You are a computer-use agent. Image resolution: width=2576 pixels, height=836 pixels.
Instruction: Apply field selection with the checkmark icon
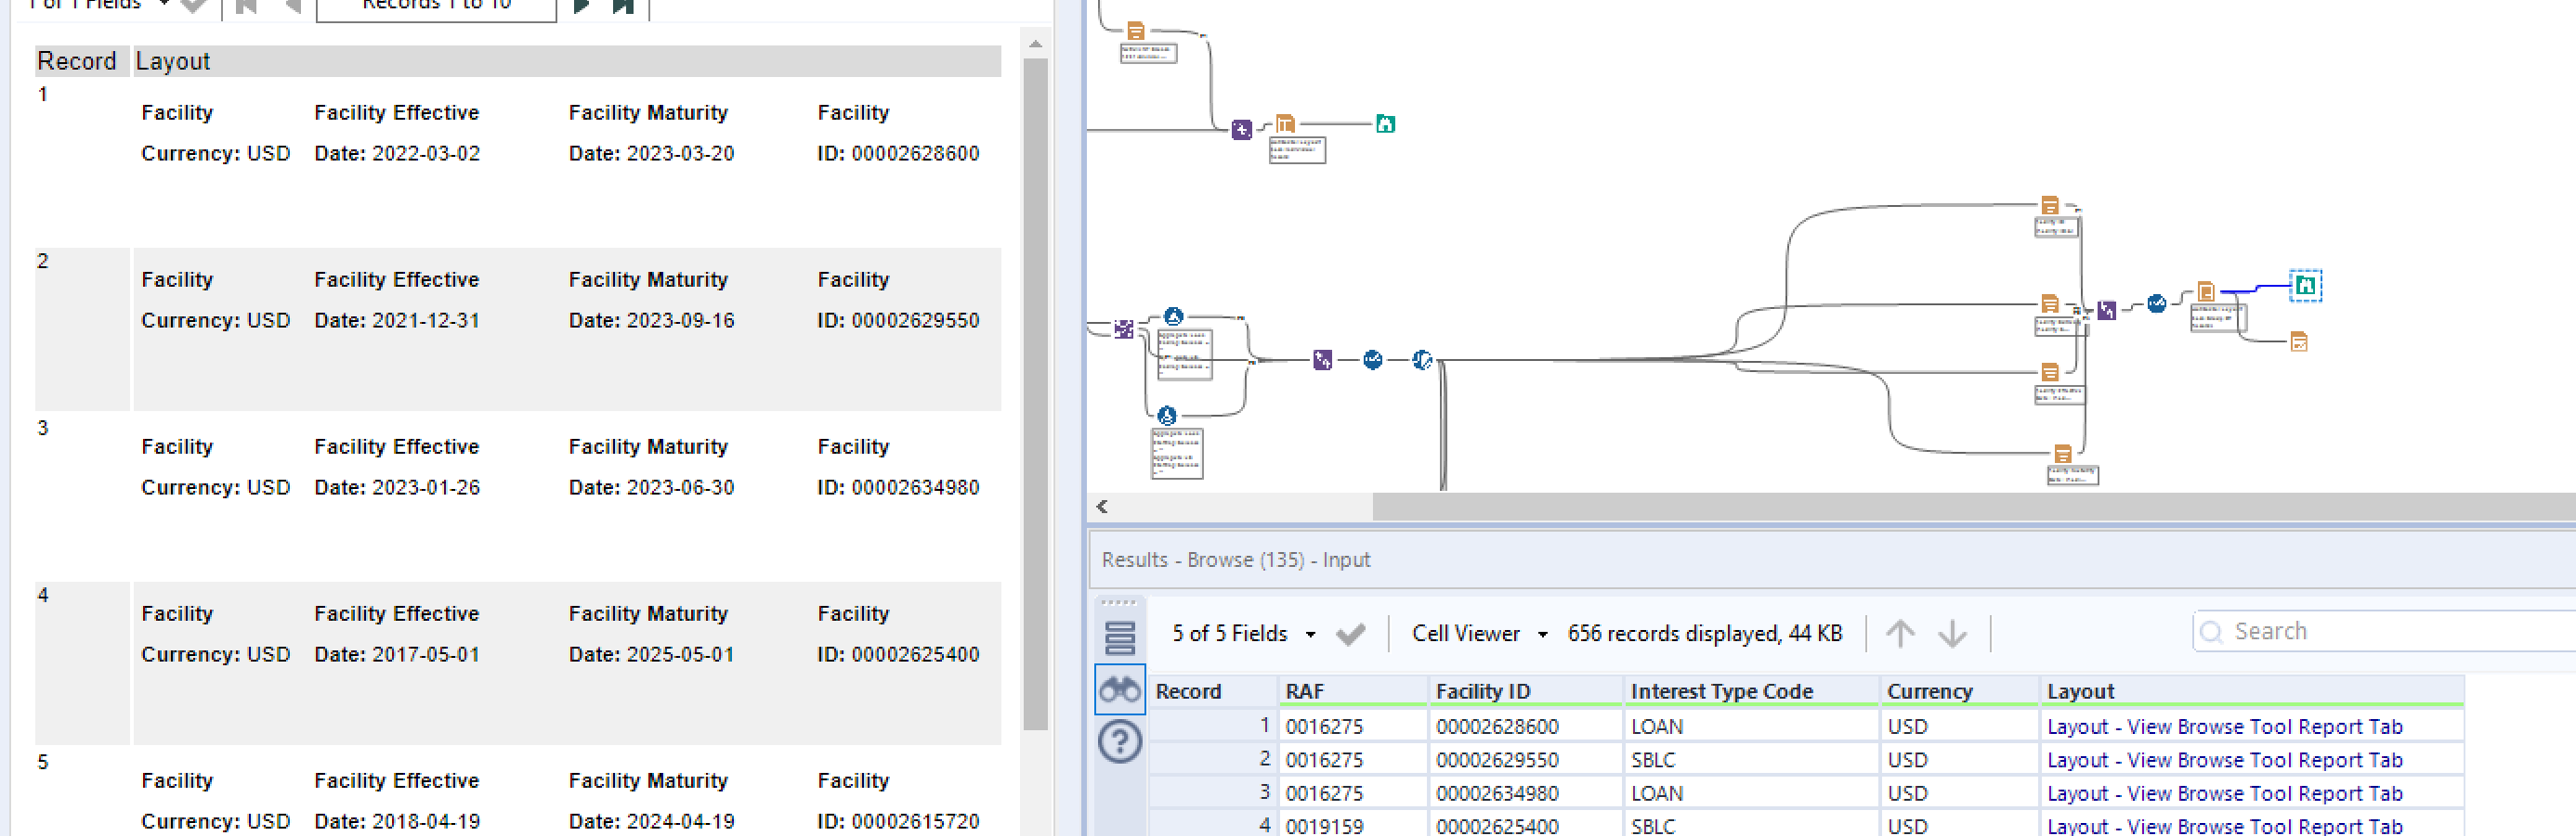coord(1352,633)
